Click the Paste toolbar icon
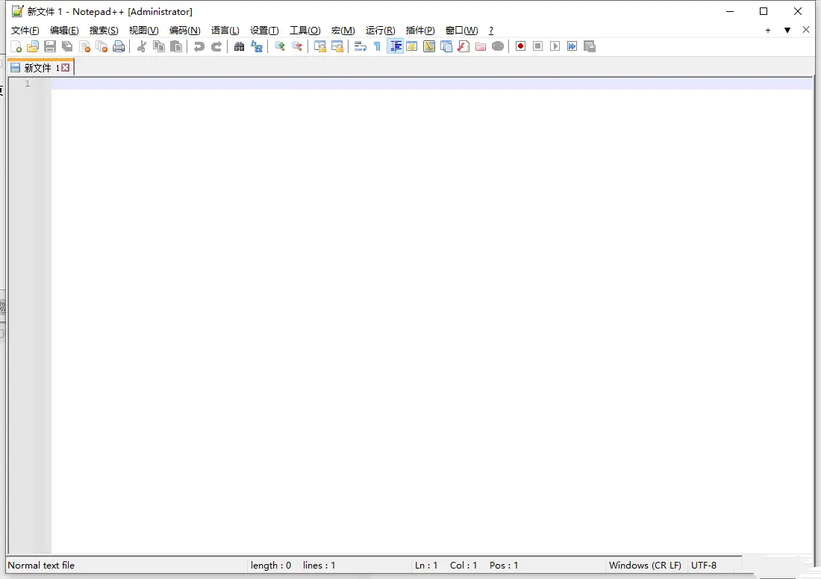Screen dimensions: 821x579 point(176,46)
